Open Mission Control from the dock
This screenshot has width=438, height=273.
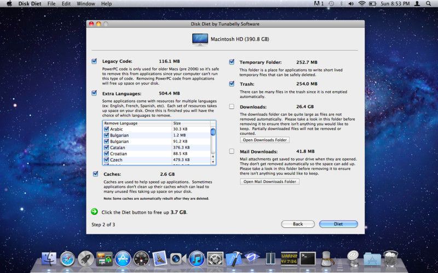click(104, 259)
